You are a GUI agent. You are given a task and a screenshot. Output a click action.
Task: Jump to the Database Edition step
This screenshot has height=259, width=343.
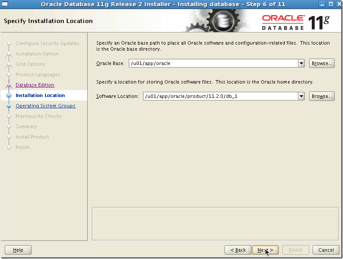[35, 85]
